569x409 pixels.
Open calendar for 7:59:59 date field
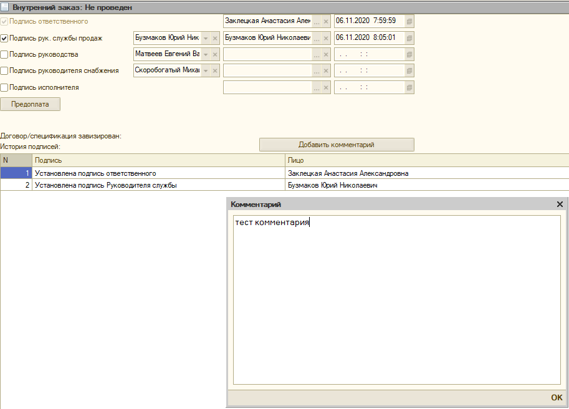409,21
